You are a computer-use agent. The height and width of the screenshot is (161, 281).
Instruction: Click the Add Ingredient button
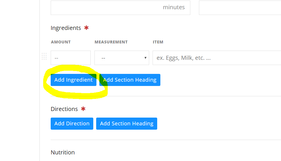73,80
